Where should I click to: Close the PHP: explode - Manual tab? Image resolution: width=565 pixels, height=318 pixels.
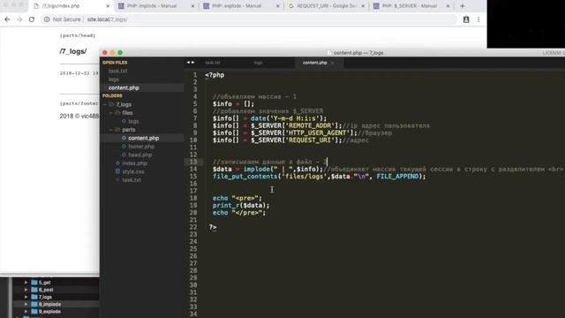[x=278, y=6]
